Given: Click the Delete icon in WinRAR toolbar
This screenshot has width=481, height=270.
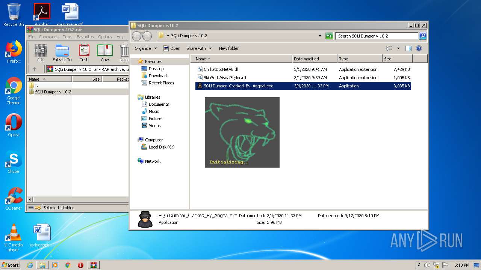Looking at the screenshot, I should click(x=124, y=52).
